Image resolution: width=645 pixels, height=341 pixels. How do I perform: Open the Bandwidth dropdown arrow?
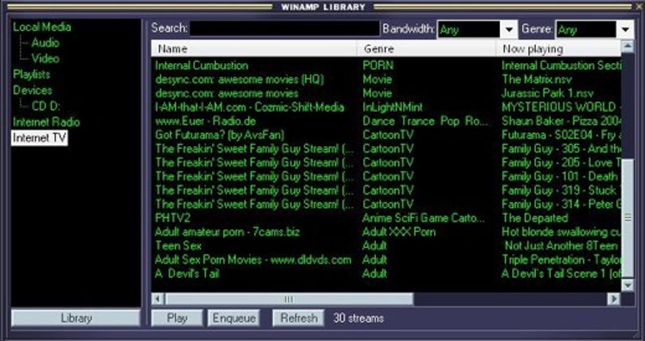point(510,29)
